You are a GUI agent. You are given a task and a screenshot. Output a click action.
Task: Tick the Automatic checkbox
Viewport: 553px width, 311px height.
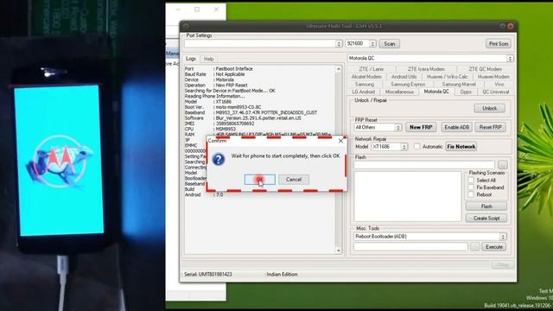[x=416, y=146]
